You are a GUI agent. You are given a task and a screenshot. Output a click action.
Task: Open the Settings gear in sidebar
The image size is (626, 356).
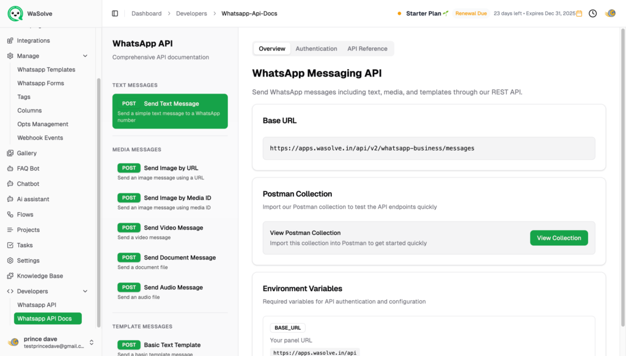click(10, 261)
